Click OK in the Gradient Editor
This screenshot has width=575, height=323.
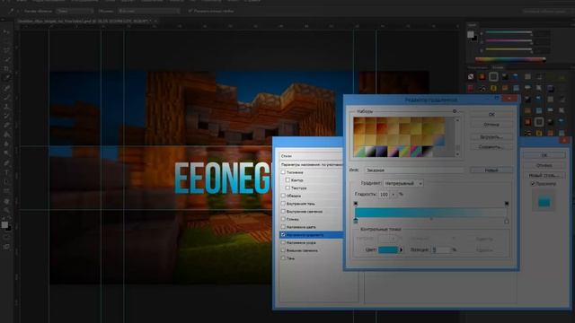(491, 114)
